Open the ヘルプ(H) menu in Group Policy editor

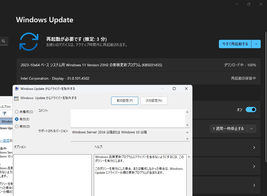point(5,107)
